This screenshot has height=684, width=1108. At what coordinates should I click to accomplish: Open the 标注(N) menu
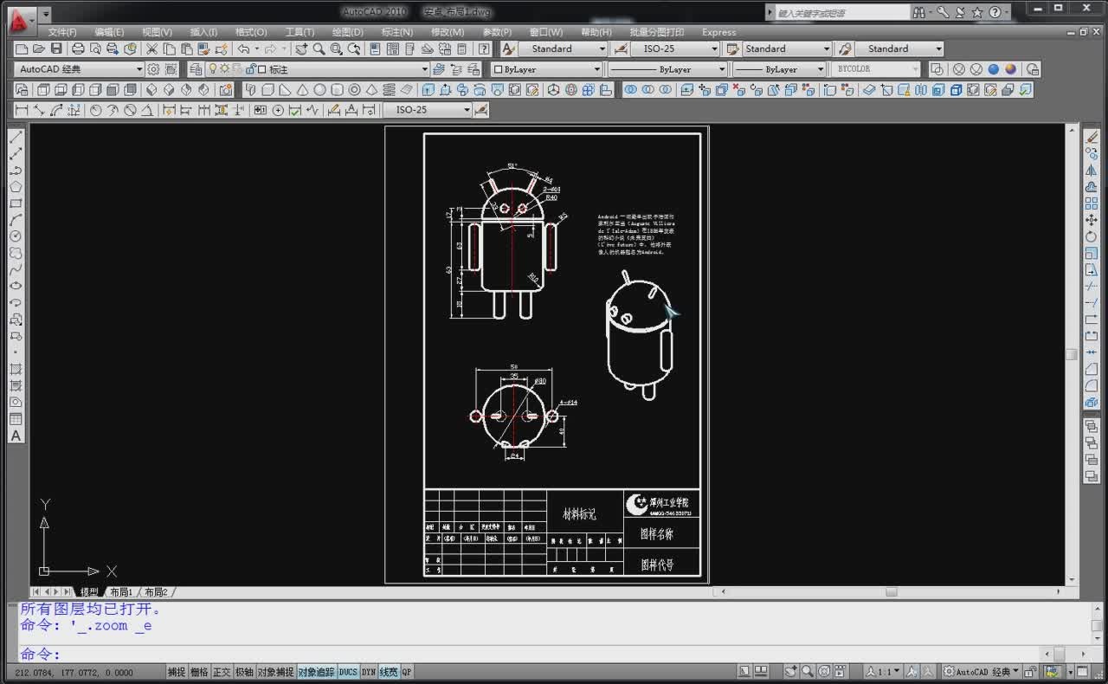(397, 32)
